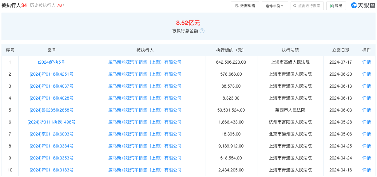
Task: Open case (2024)沪0118执4037号
Action: pyautogui.click(x=52, y=86)
